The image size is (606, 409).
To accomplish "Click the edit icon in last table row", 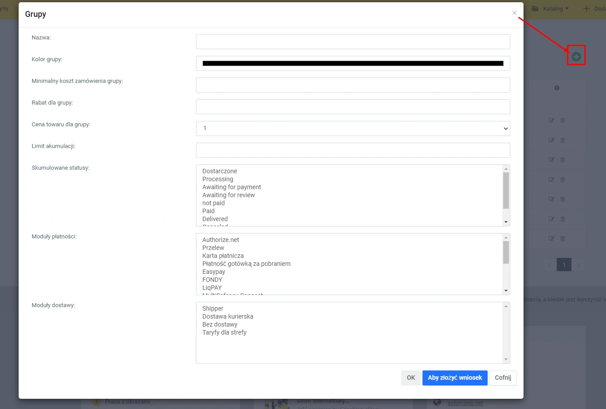I will 551,238.
